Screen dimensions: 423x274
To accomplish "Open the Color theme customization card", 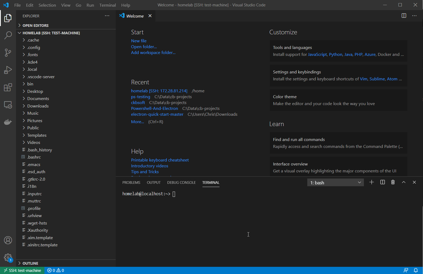I will tap(338, 100).
